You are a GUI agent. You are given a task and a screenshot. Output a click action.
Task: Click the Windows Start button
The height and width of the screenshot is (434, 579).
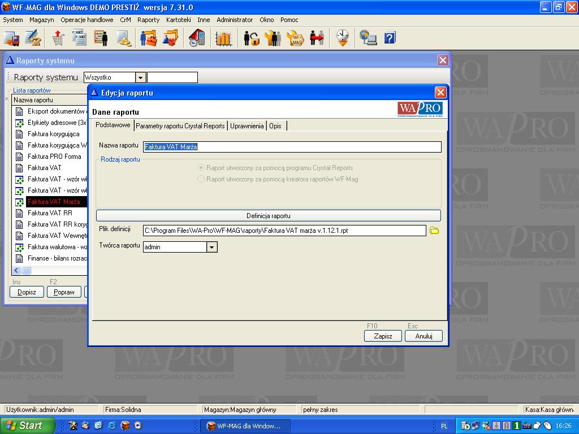(x=28, y=426)
